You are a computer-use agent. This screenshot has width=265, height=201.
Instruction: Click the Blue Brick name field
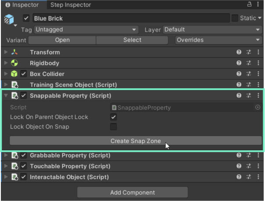click(x=131, y=18)
